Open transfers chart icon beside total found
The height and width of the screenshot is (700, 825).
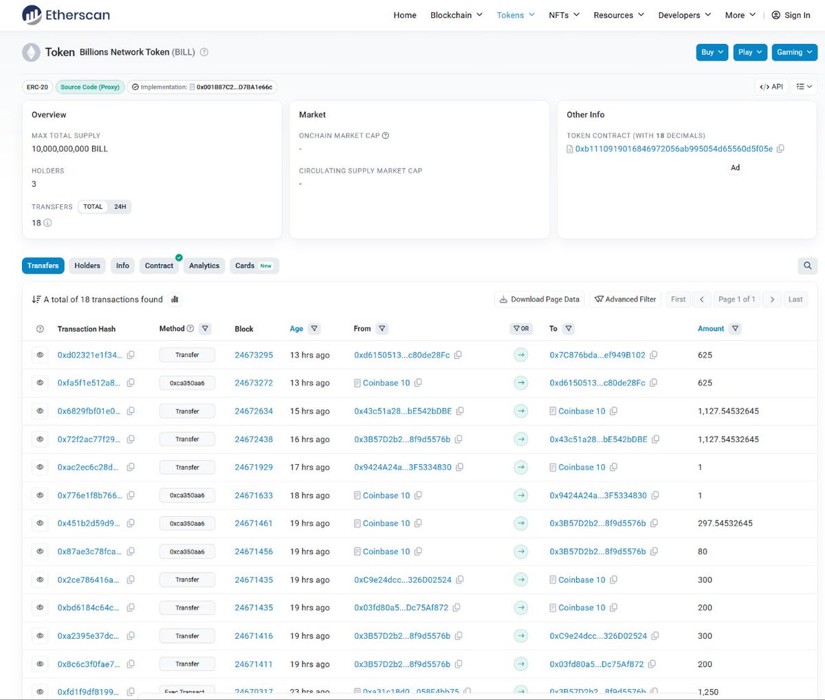point(175,299)
